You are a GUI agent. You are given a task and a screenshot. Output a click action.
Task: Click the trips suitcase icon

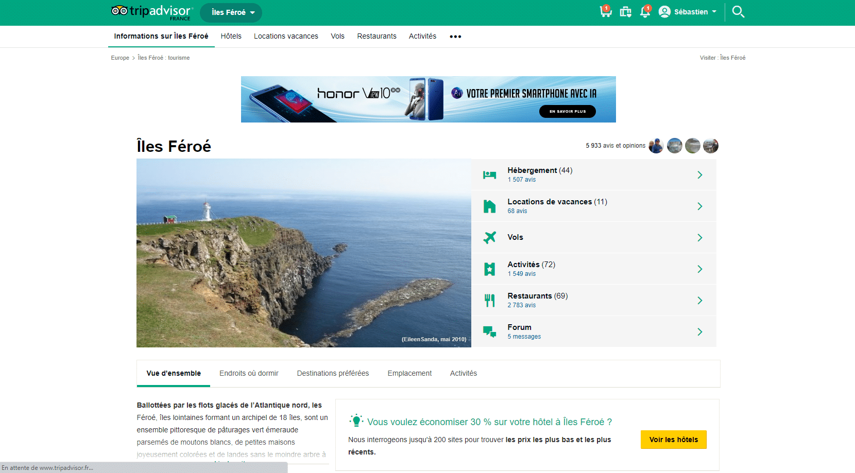coord(625,12)
